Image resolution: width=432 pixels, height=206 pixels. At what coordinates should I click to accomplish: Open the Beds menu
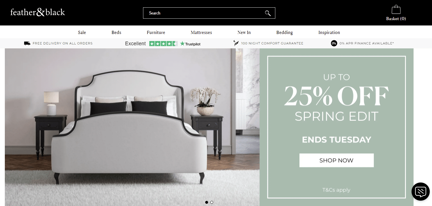click(x=116, y=33)
